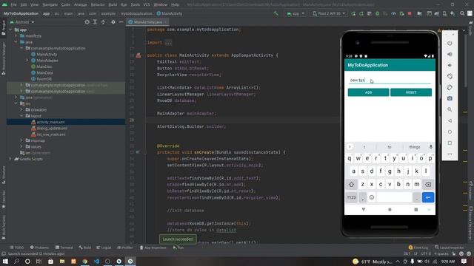Tap the ADD button in the app
The height and width of the screenshot is (266, 474).
368,92
